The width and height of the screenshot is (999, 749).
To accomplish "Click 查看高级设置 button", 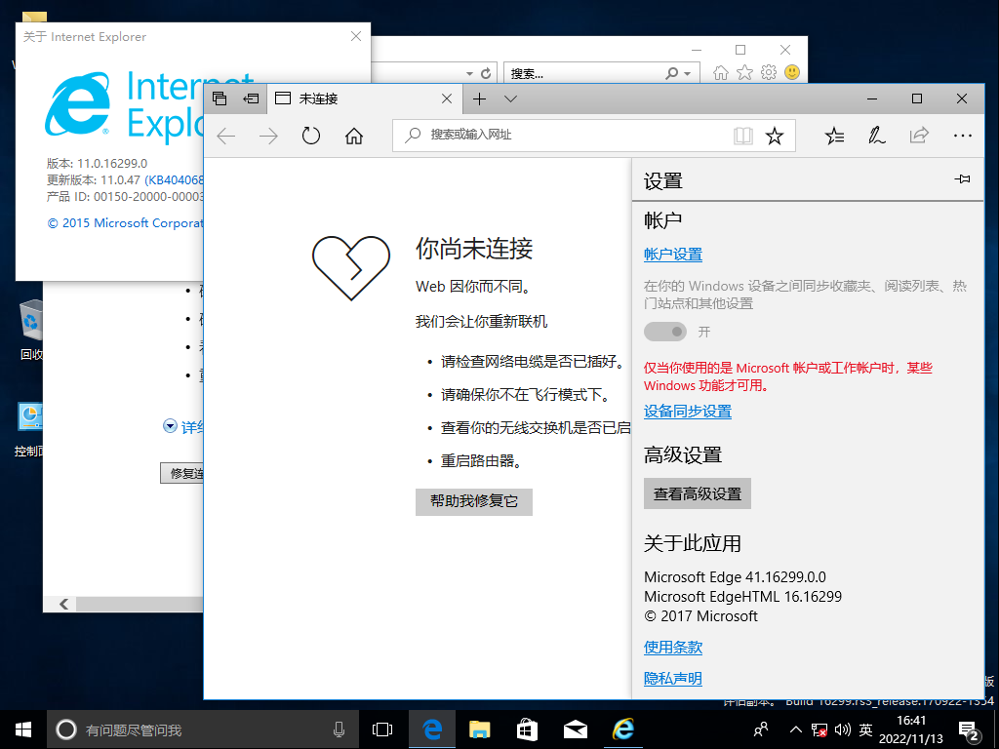I will click(698, 493).
